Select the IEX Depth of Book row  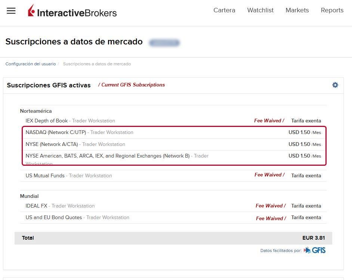pyautogui.click(x=173, y=121)
